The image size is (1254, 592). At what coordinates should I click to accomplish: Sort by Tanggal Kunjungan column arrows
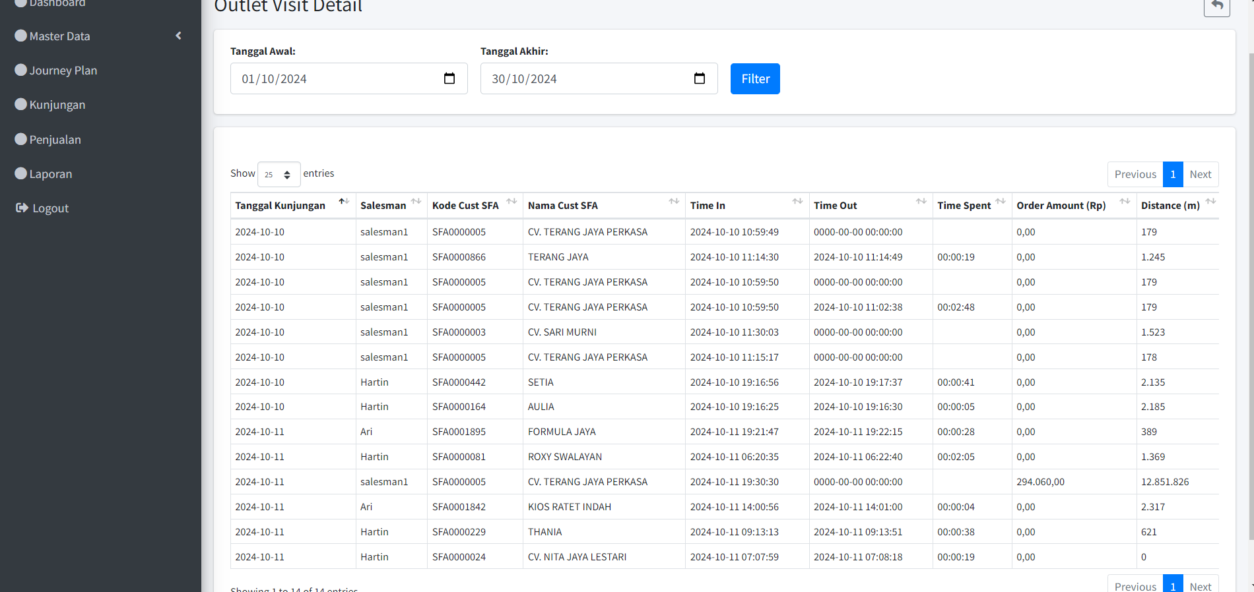344,201
